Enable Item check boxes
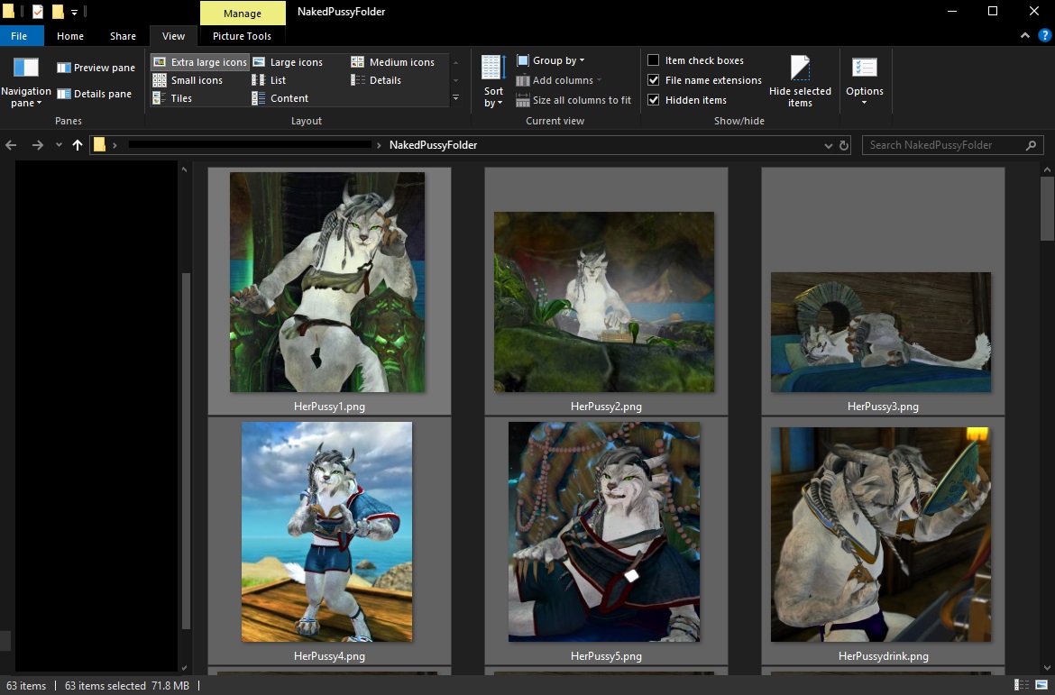The width and height of the screenshot is (1055, 695). coord(654,60)
